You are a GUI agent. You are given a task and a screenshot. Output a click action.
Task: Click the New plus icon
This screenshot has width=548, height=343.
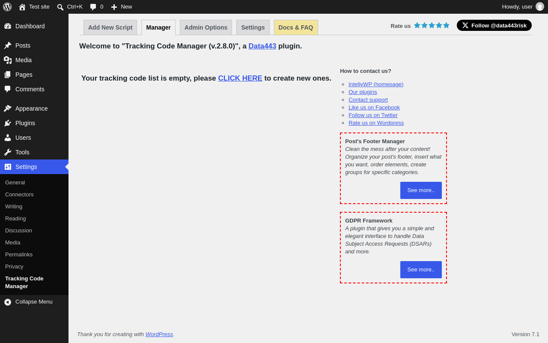(114, 7)
